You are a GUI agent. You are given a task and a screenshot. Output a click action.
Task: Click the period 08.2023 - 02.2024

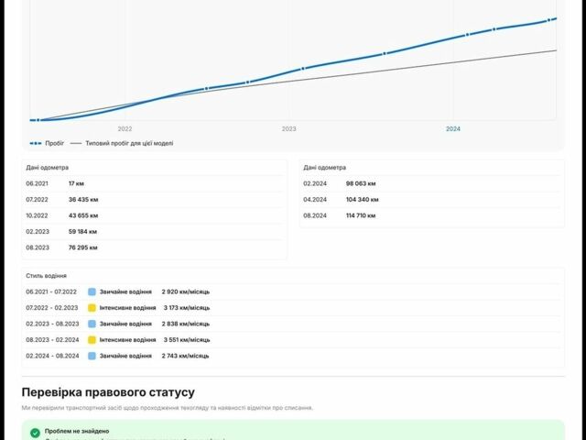pyautogui.click(x=52, y=340)
